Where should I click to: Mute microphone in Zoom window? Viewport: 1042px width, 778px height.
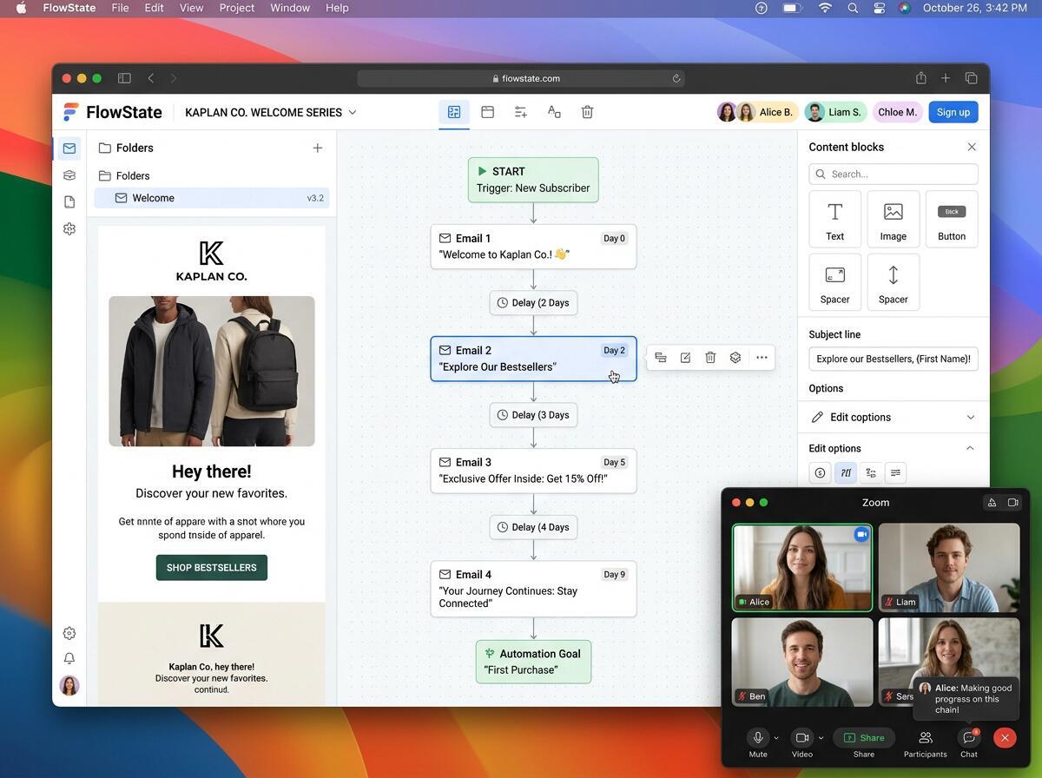[758, 738]
